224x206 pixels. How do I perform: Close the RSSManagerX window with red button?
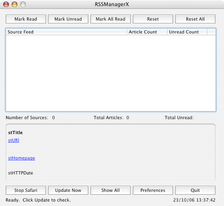(x=6, y=4)
